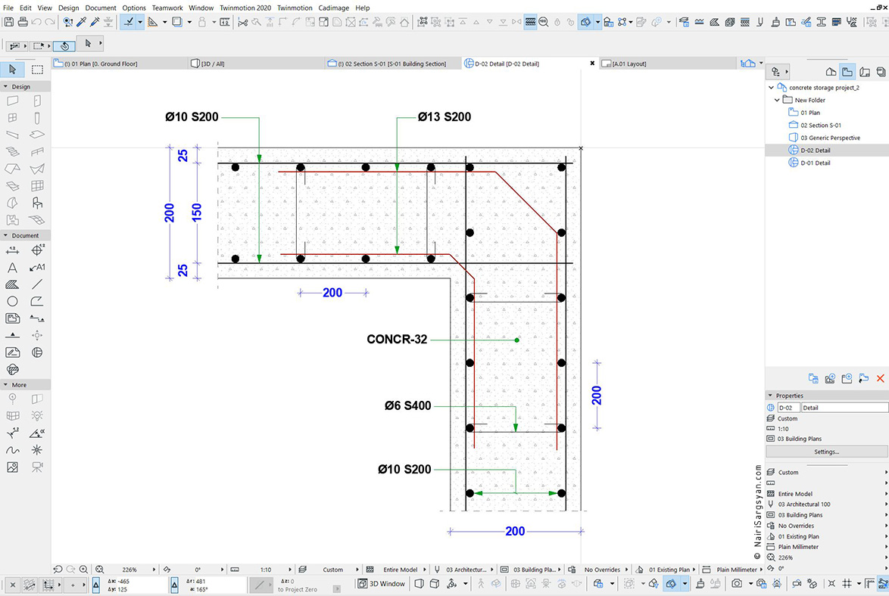Toggle the Trace reference button
The width and height of the screenshot is (889, 596).
585,22
